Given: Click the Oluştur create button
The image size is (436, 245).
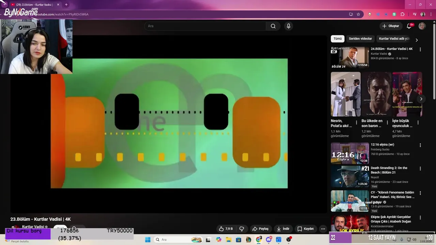Looking at the screenshot, I should (x=390, y=26).
